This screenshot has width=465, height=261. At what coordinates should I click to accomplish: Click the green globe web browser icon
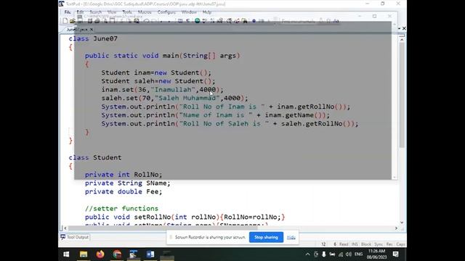tap(197, 21)
